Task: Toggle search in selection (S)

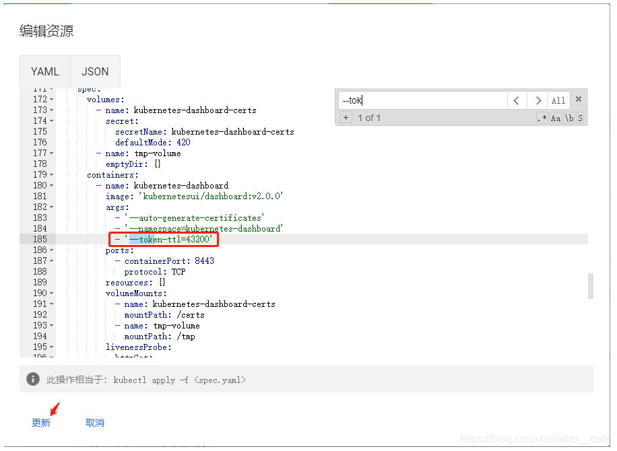Action: click(580, 118)
